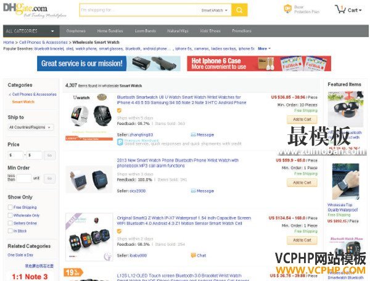370x281 pixels.
Task: Click the search input field
Action: (141, 10)
